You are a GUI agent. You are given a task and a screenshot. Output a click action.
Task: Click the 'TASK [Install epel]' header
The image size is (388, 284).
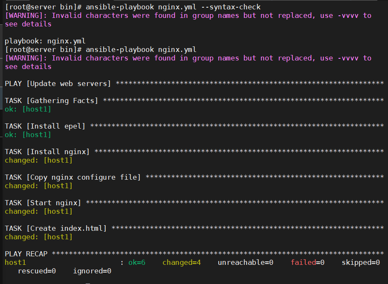[45, 126]
